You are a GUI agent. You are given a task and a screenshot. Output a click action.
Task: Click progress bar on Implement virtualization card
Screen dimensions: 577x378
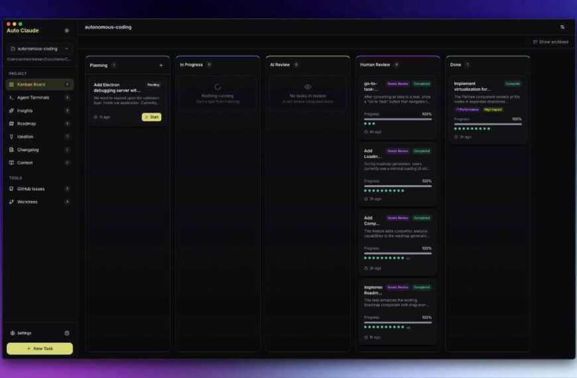point(488,125)
